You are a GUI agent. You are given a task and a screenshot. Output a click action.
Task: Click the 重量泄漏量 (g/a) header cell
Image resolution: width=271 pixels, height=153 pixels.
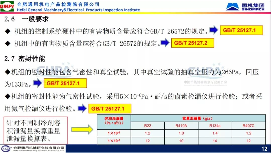pos(198,118)
